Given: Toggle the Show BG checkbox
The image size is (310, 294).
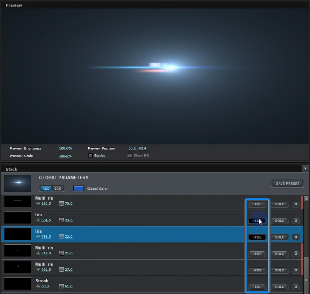Looking at the screenshot, I should [x=130, y=156].
